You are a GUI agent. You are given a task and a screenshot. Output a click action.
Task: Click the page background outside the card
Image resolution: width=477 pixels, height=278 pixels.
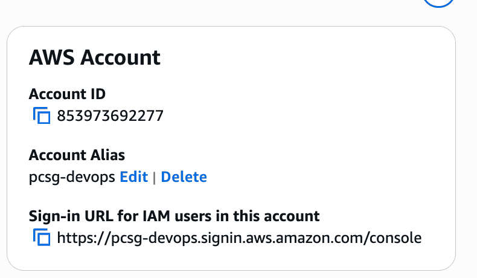click(x=242, y=12)
